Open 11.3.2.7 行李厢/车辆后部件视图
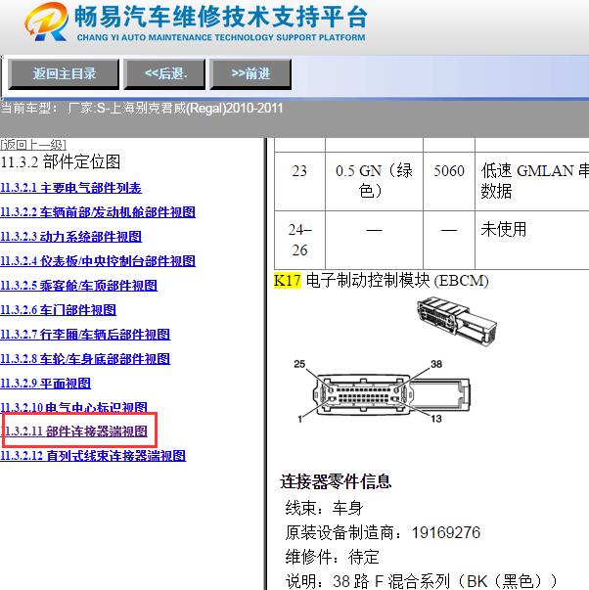The height and width of the screenshot is (590, 589). click(x=85, y=335)
